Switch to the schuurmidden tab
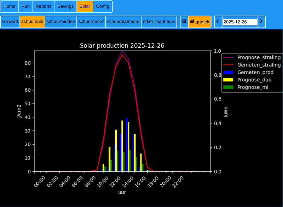Screen dimensions: 283x207 click(61, 22)
